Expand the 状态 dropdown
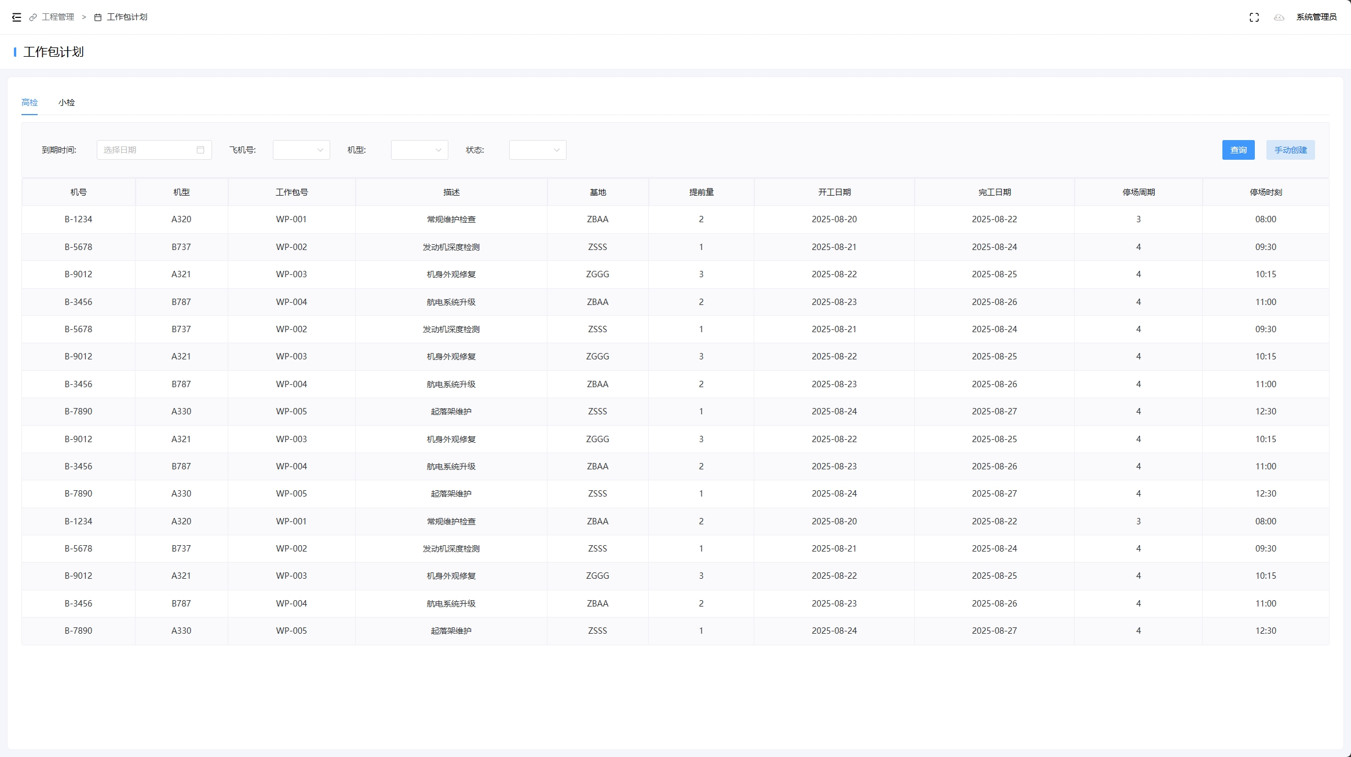Image resolution: width=1351 pixels, height=757 pixels. (538, 150)
